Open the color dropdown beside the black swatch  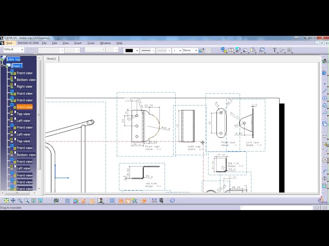coord(137,51)
